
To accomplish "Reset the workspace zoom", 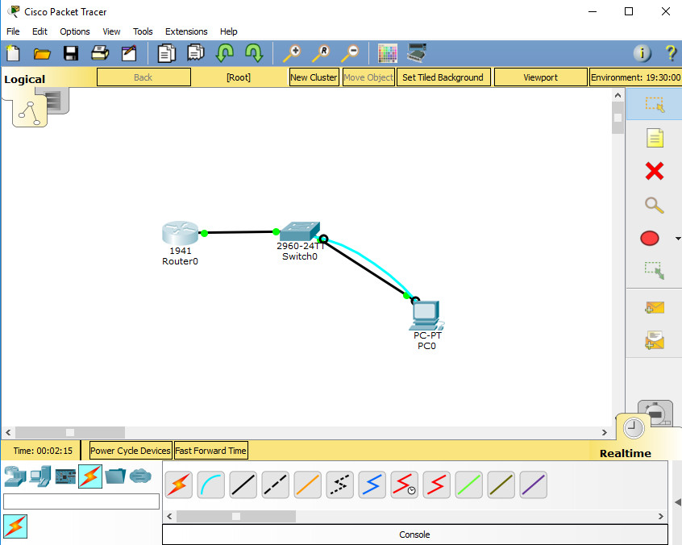I will (x=321, y=53).
